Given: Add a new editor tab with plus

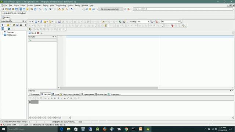Looking at the screenshot, I should 42,33.
